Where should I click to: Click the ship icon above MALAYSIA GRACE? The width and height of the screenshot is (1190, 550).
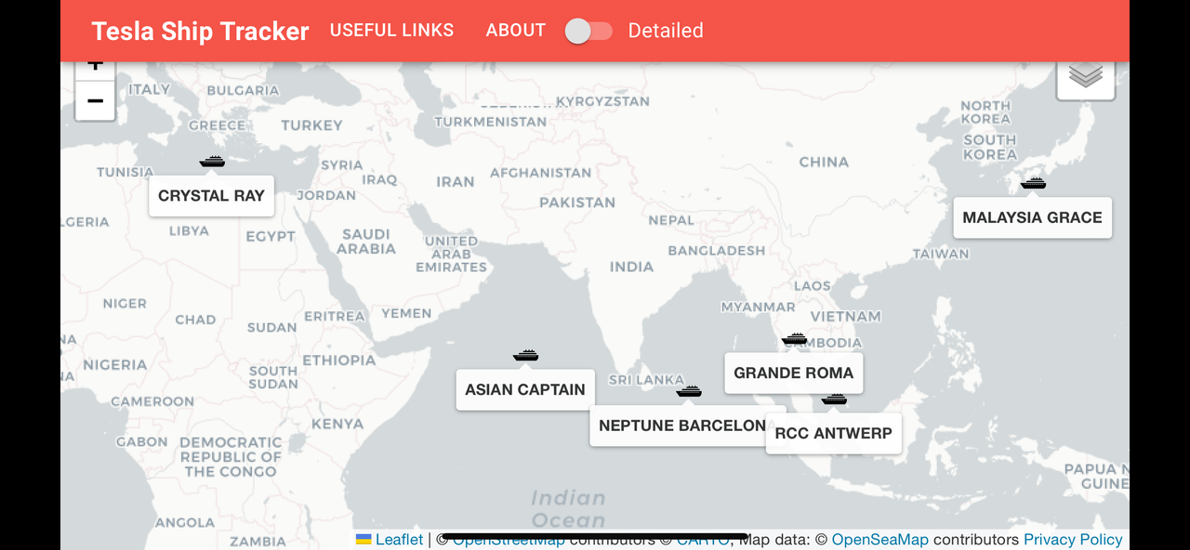(x=1033, y=183)
